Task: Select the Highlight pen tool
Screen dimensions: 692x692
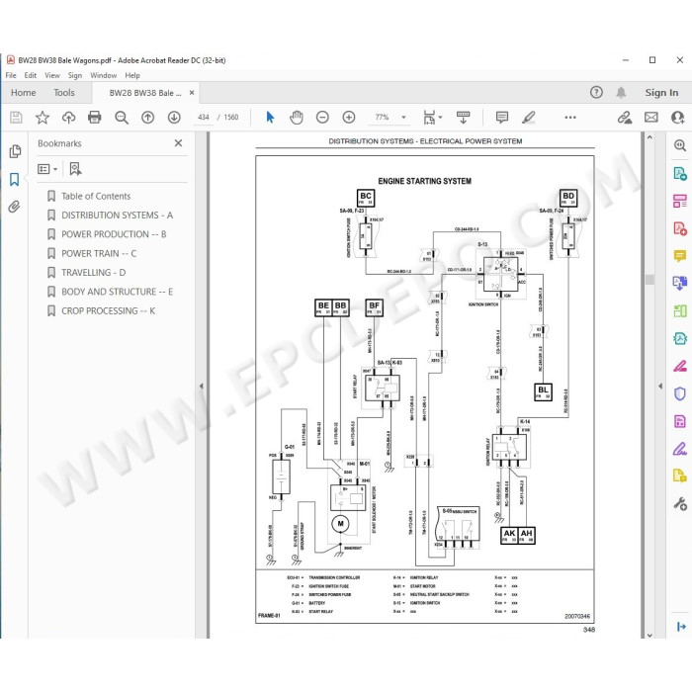Action: pos(528,118)
